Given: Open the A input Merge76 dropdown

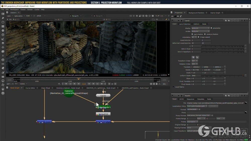Looking at the screenshot, I should pyautogui.click(x=77, y=16).
